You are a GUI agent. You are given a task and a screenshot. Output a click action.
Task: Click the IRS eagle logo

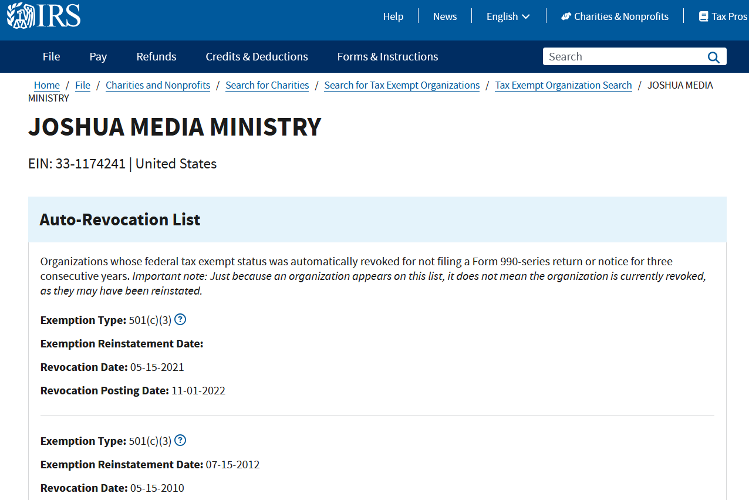[21, 16]
